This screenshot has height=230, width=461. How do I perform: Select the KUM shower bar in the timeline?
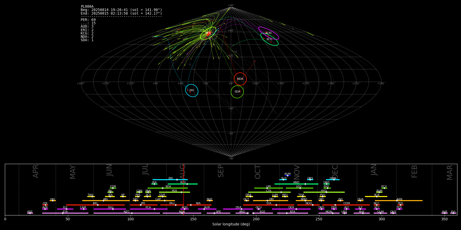click(x=288, y=176)
